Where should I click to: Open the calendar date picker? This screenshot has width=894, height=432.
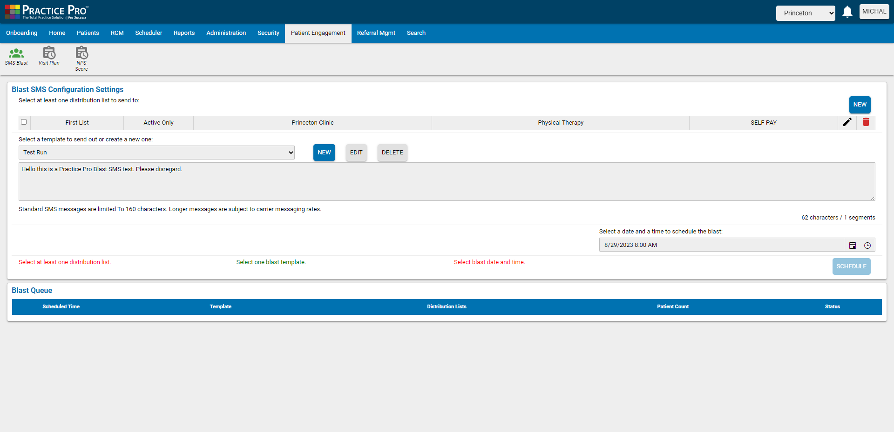pyautogui.click(x=853, y=245)
